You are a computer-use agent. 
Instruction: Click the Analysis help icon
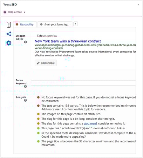pyautogui.click(x=25, y=100)
